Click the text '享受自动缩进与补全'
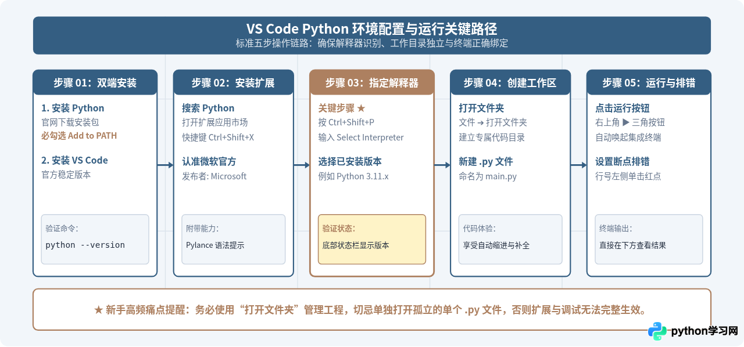744x347 pixels. point(496,245)
